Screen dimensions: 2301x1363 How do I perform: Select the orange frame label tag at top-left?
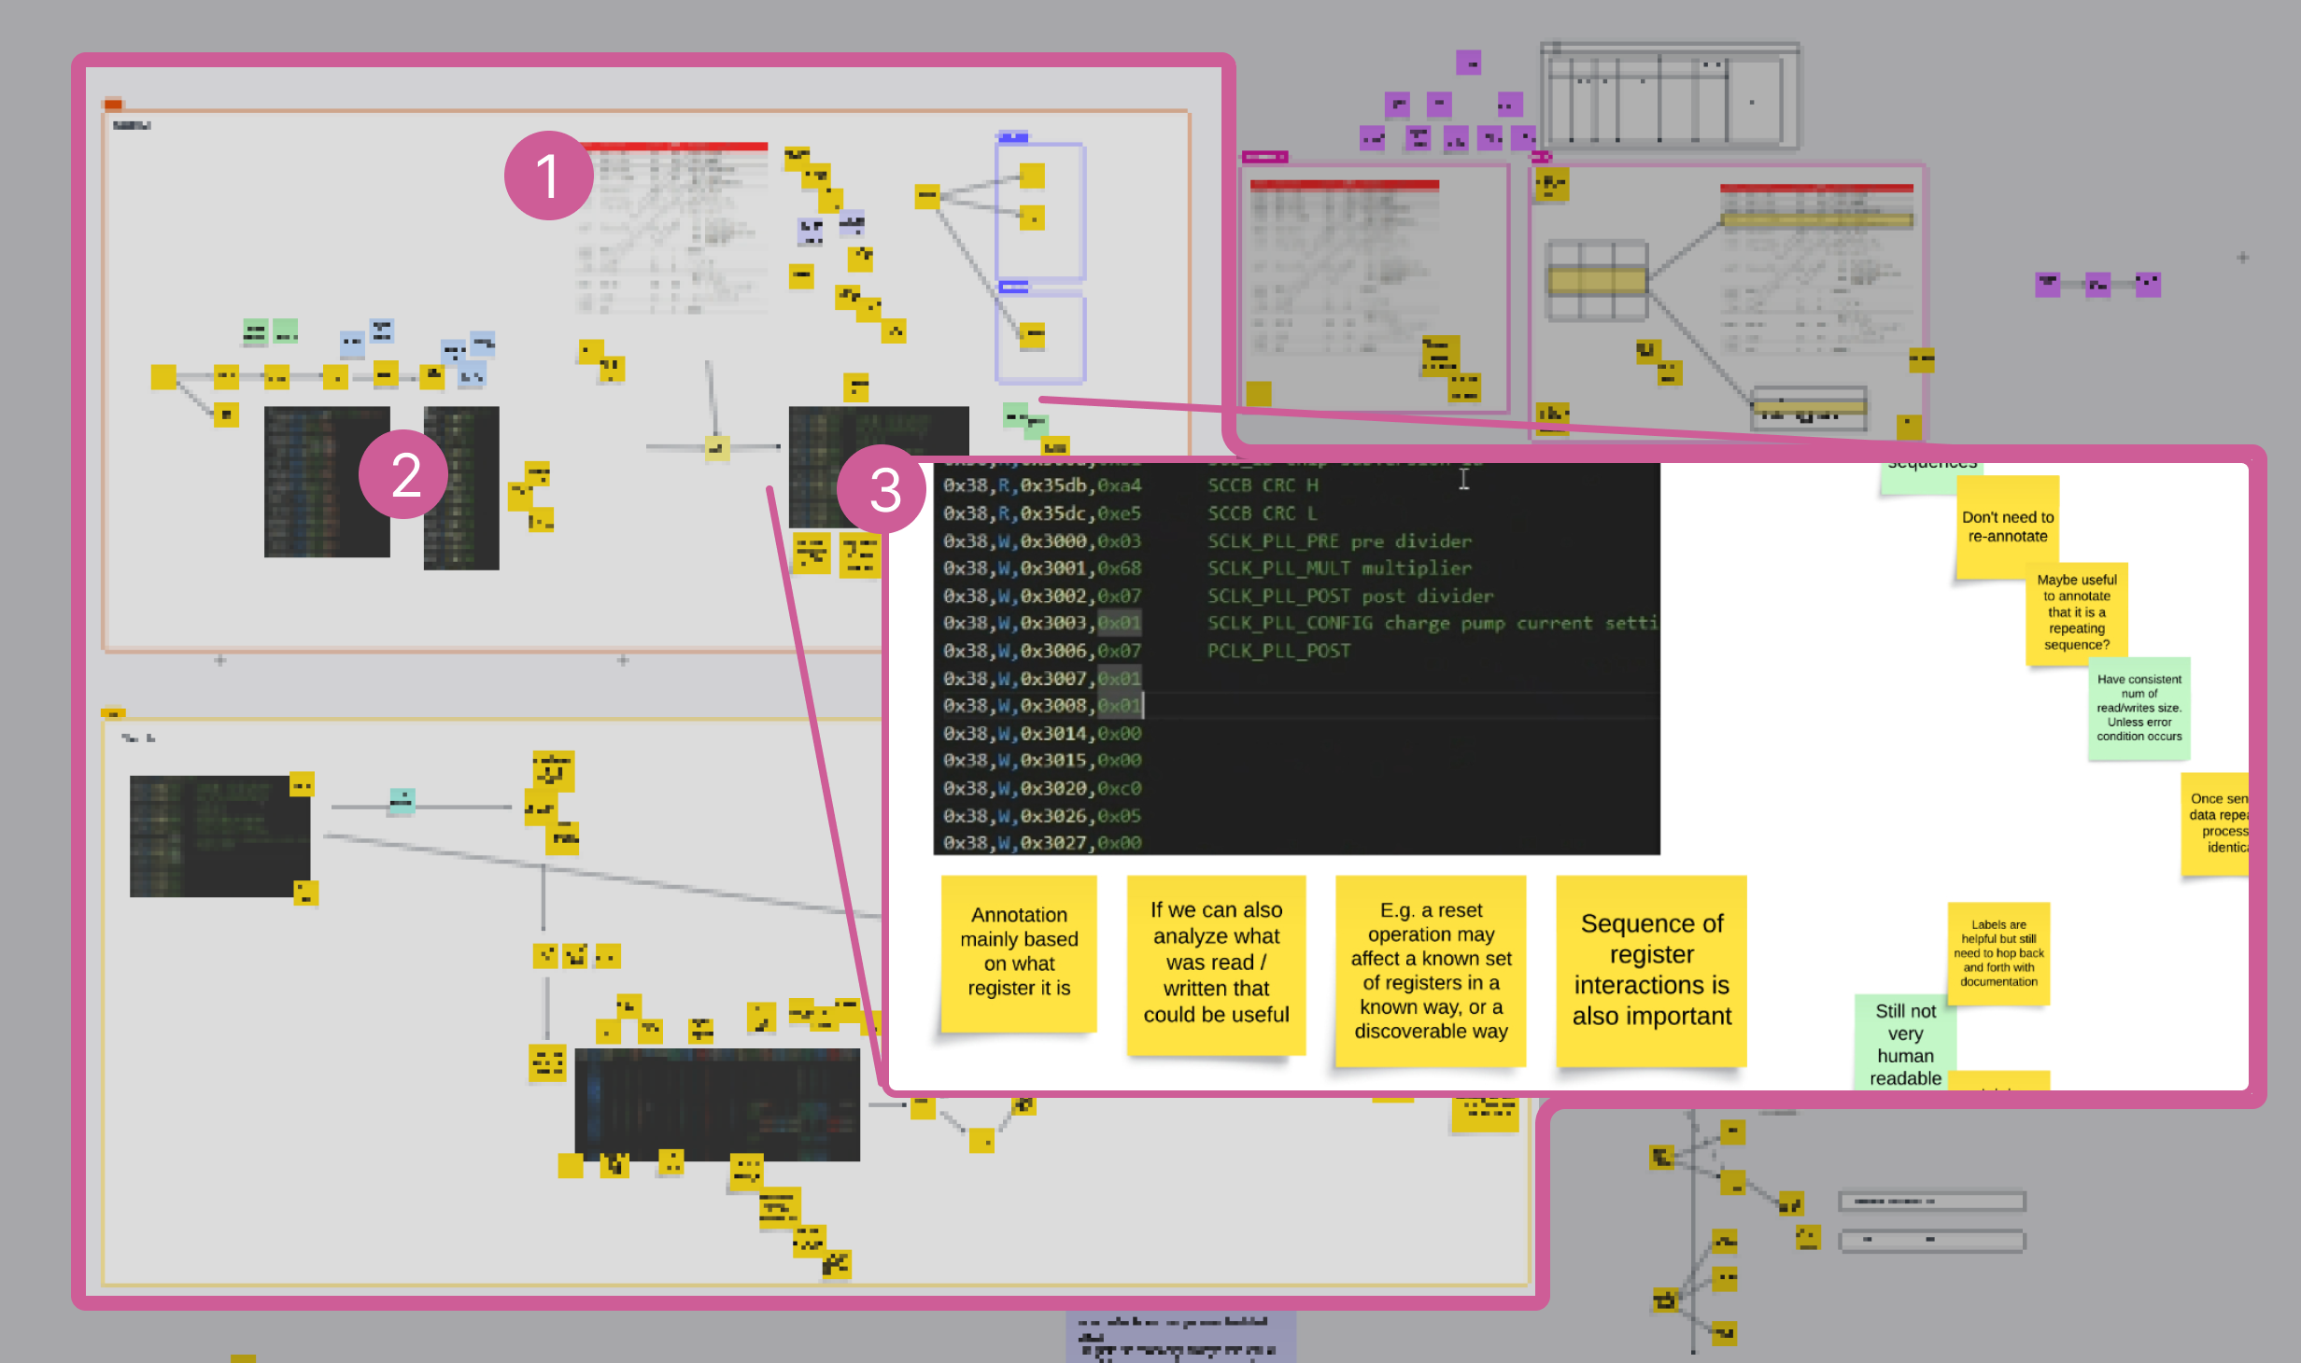(113, 104)
